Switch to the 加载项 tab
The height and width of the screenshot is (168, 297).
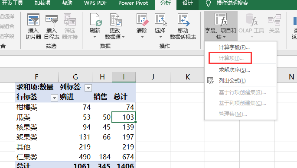[x=42, y=3]
